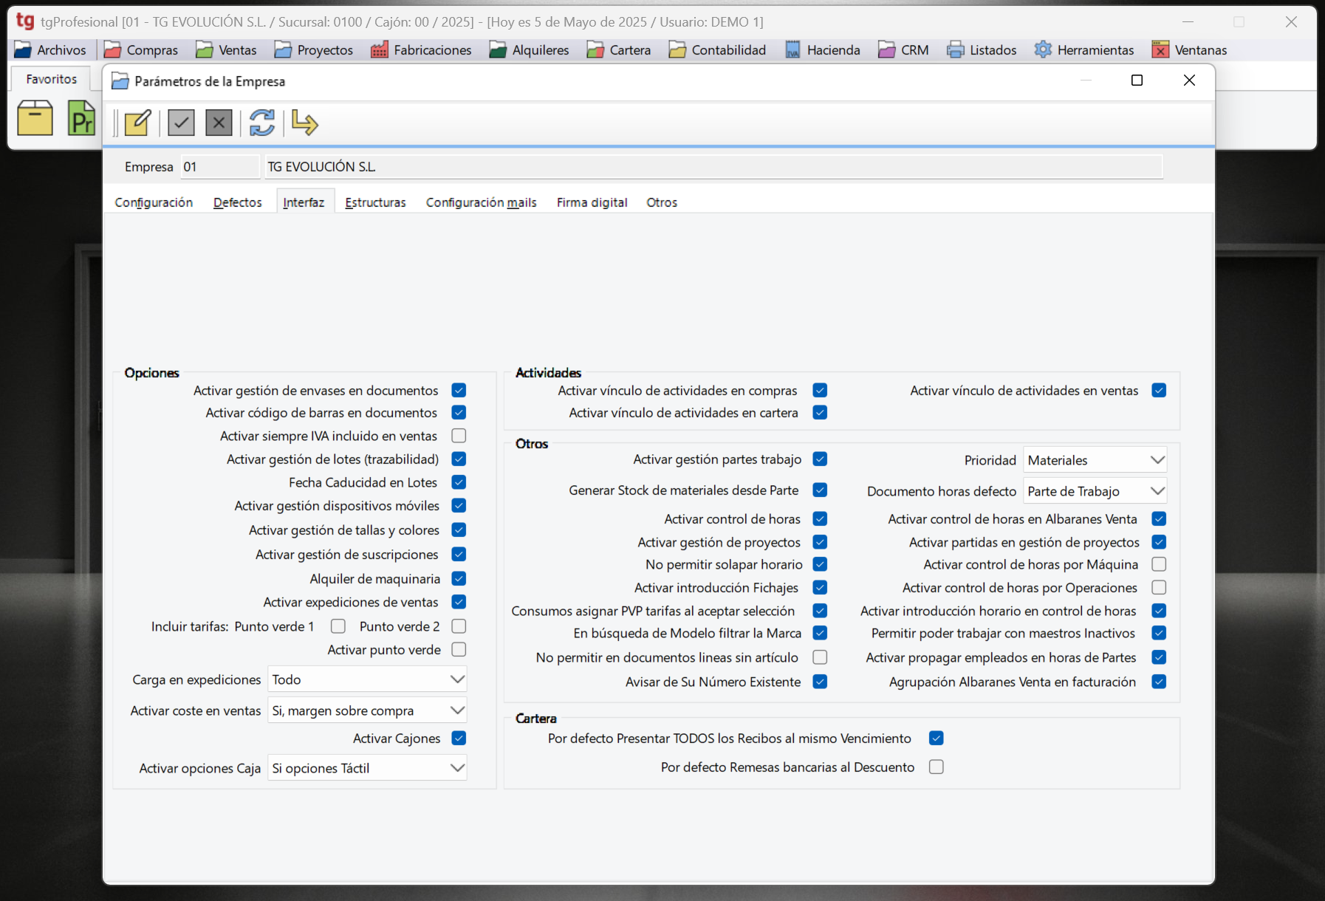
Task: Maximize the Parámetros de la Empresa window
Action: (1137, 80)
